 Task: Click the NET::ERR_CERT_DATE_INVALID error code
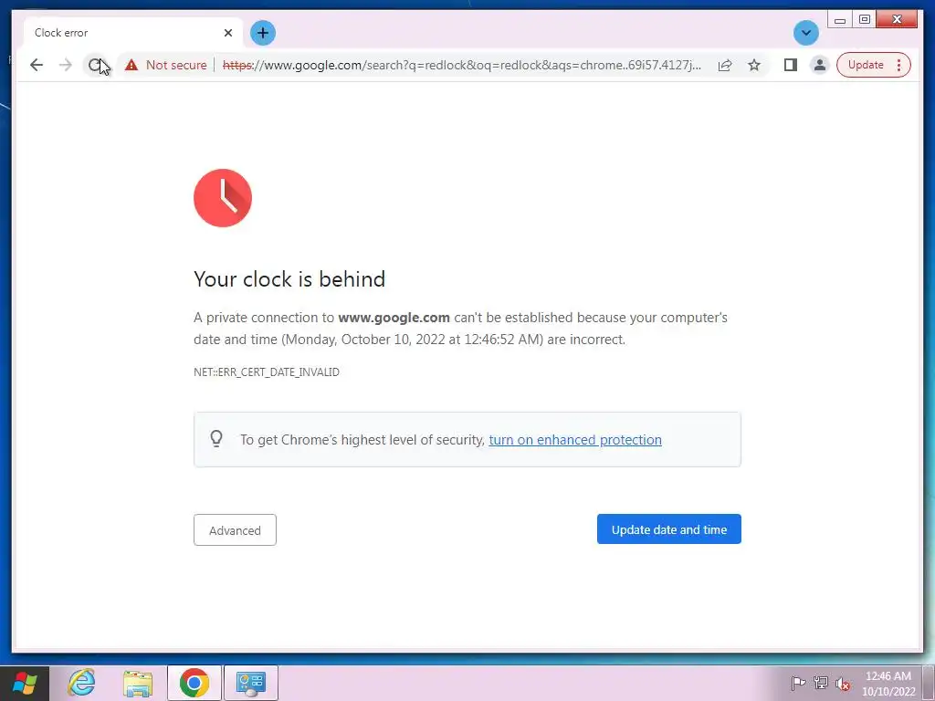pyautogui.click(x=267, y=372)
